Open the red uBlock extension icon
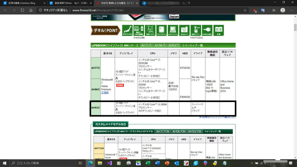Viewport: 297px width, 167px height. pos(255,10)
